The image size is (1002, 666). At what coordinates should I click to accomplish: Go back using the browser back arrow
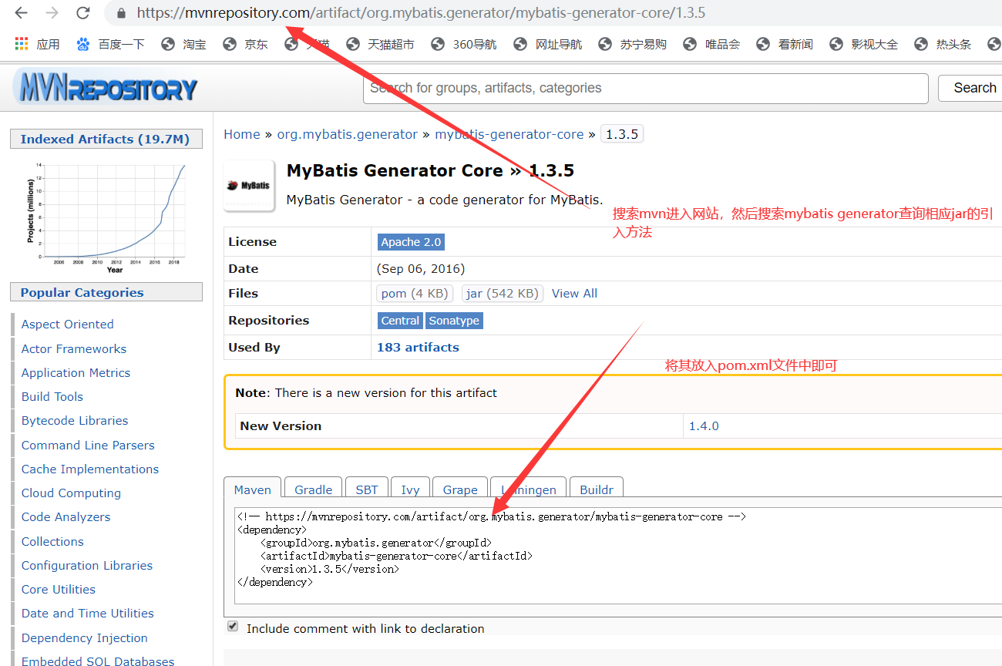tap(22, 13)
